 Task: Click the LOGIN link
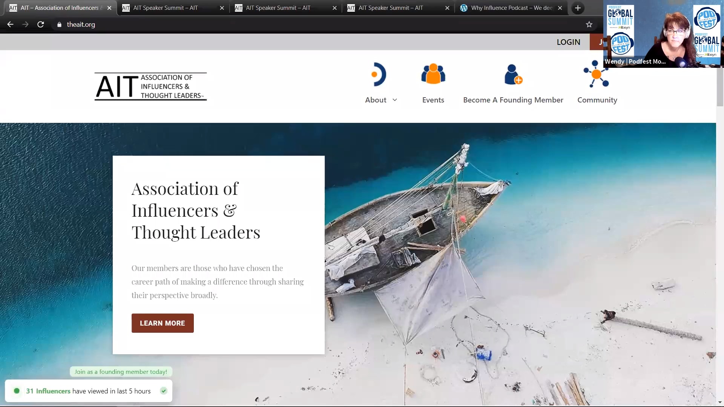coord(568,42)
